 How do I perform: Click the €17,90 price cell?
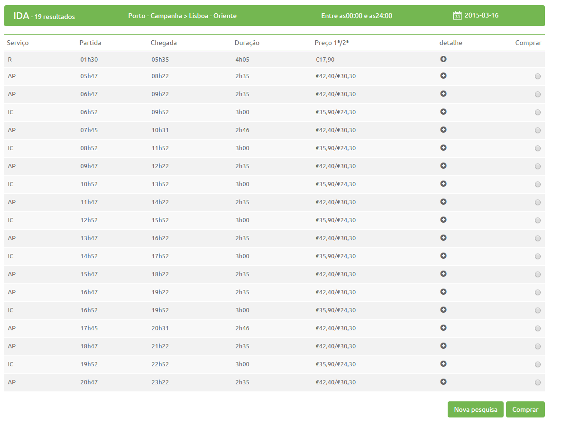pyautogui.click(x=325, y=59)
